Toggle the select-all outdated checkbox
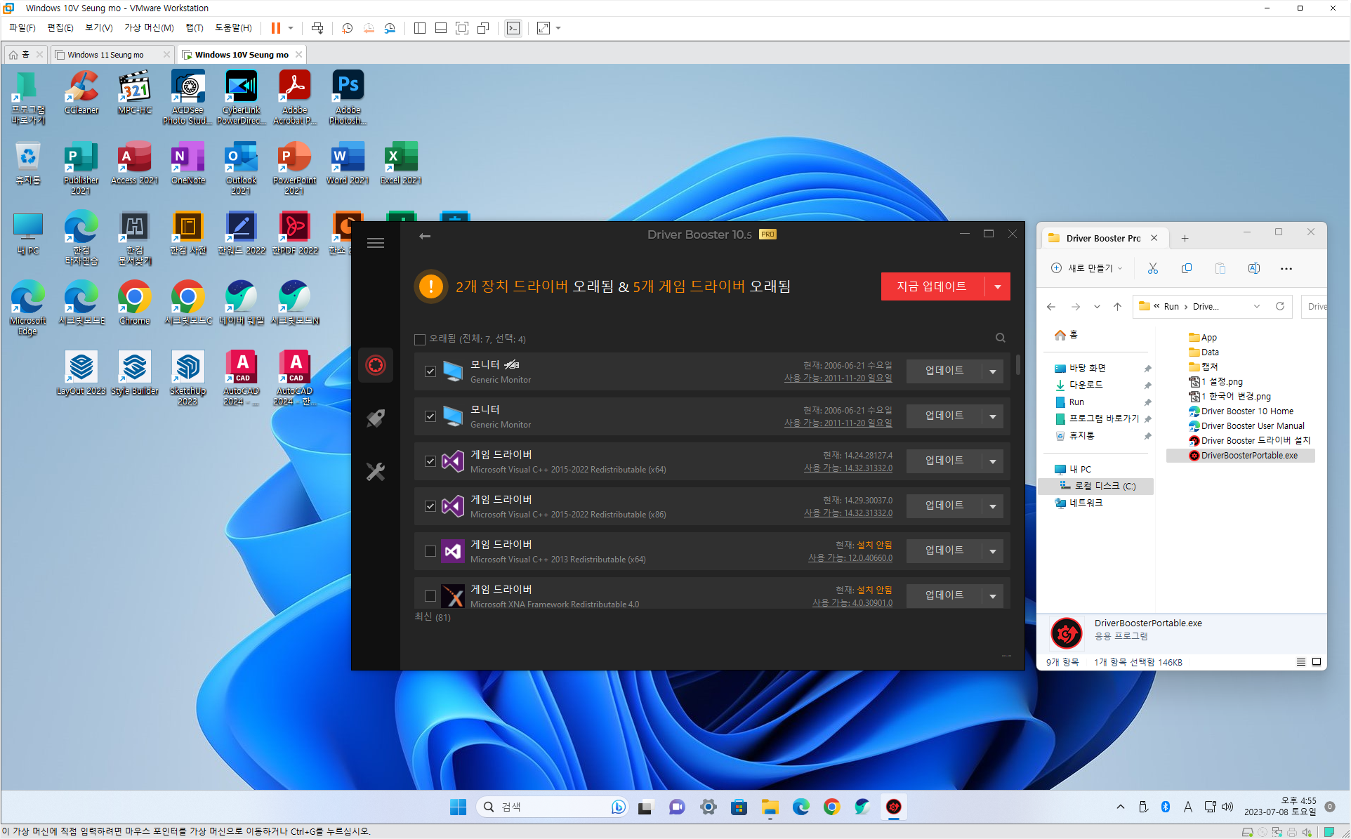Image resolution: width=1351 pixels, height=839 pixels. tap(420, 339)
